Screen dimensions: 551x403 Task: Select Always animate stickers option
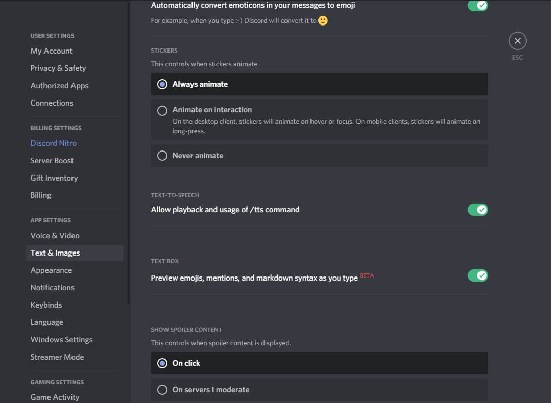(162, 84)
